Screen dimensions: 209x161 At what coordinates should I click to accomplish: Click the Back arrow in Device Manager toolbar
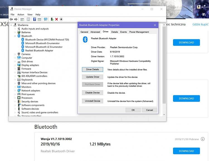(11, 19)
